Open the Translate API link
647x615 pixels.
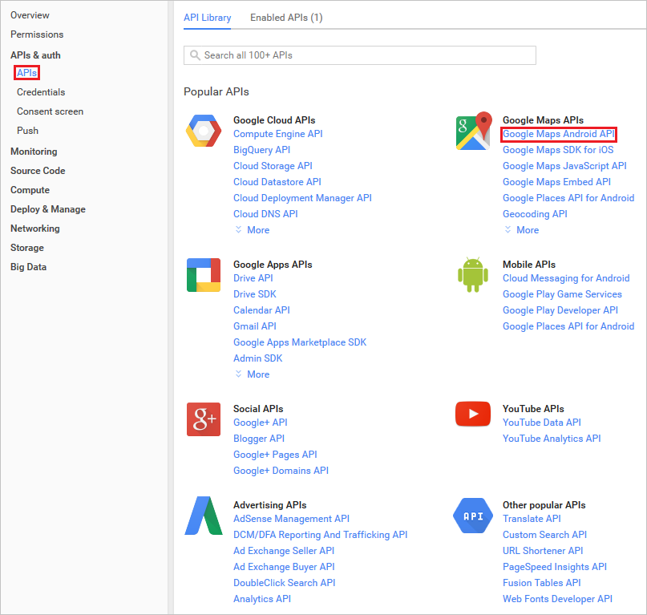(532, 519)
